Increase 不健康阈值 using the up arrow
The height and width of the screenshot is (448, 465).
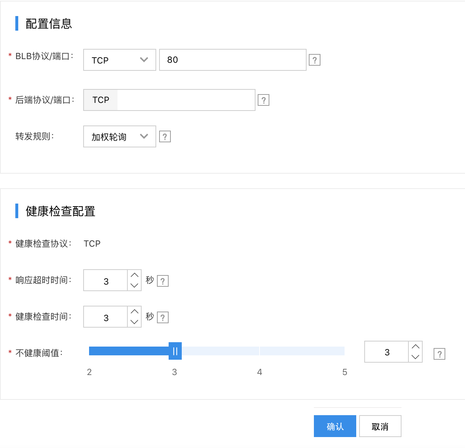[x=415, y=347]
